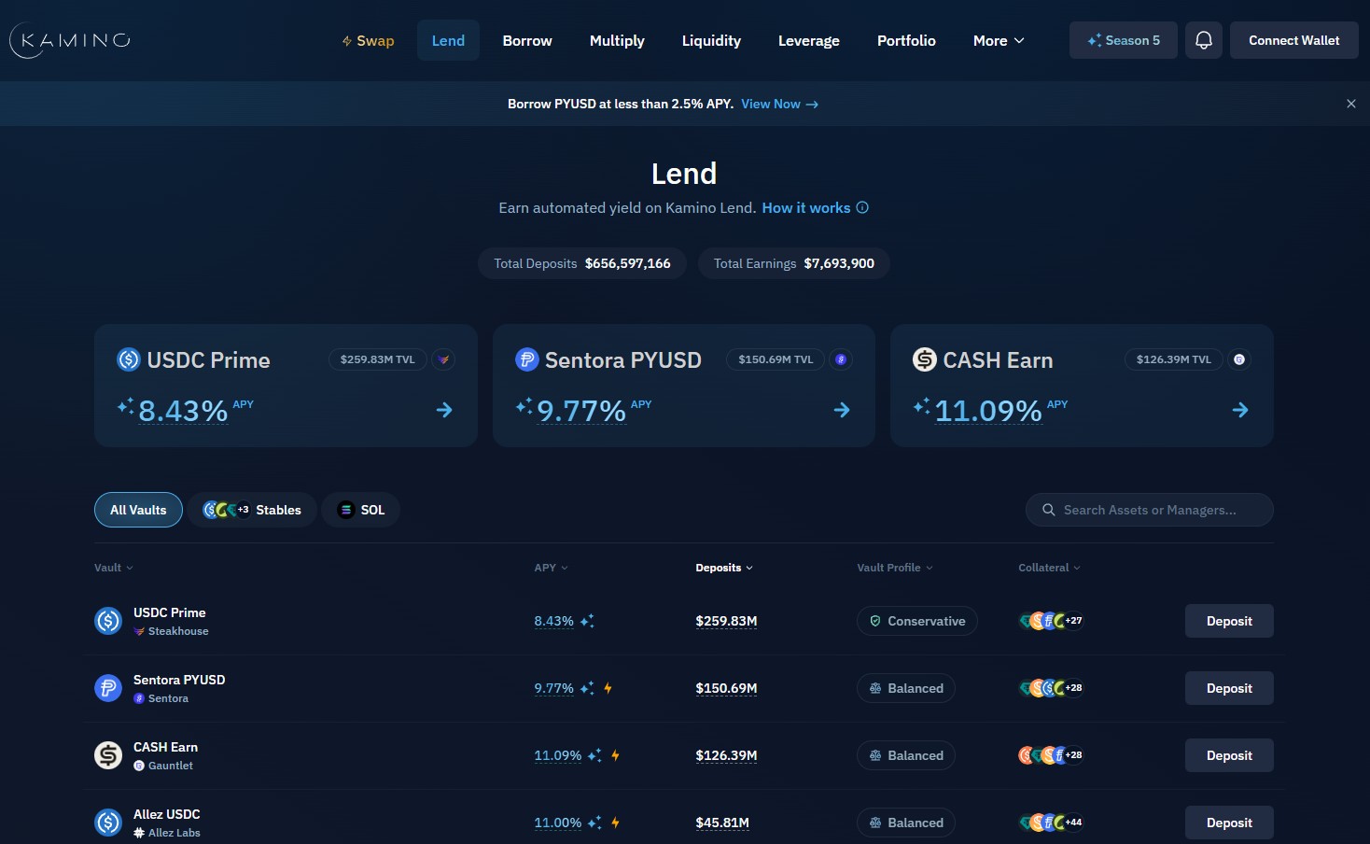Expand the More navigation menu
The height and width of the screenshot is (844, 1370).
point(998,40)
